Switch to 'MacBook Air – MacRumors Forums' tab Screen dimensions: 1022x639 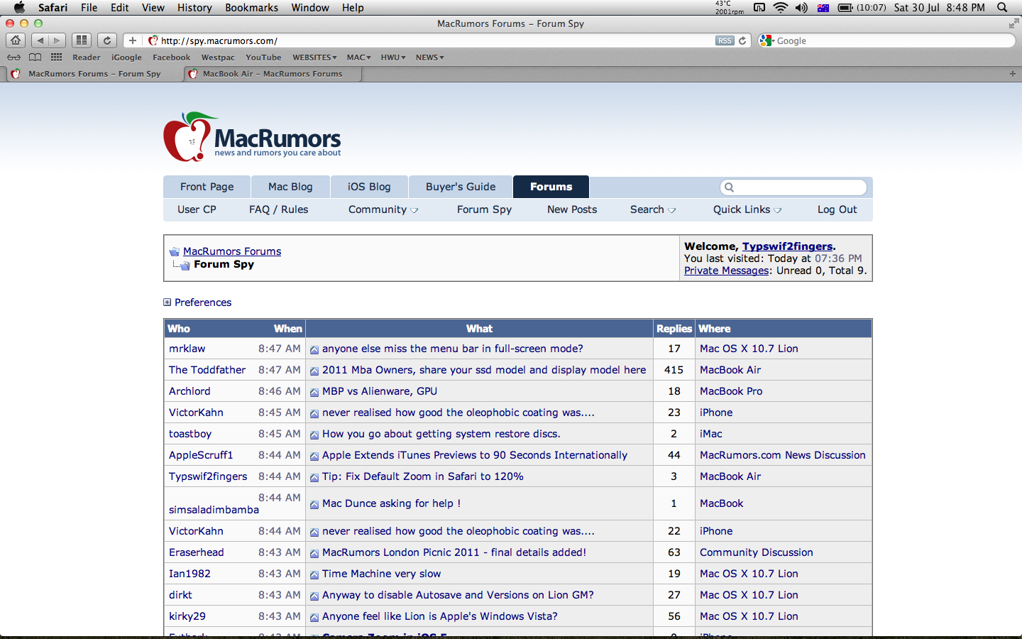point(273,74)
